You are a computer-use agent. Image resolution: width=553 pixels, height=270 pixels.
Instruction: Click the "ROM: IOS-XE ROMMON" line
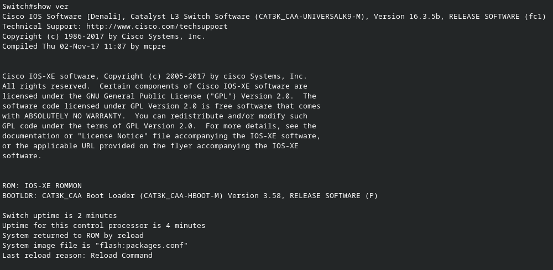[42, 186]
